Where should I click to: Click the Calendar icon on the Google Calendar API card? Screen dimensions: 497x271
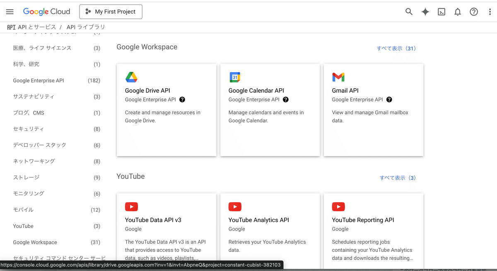pos(235,77)
